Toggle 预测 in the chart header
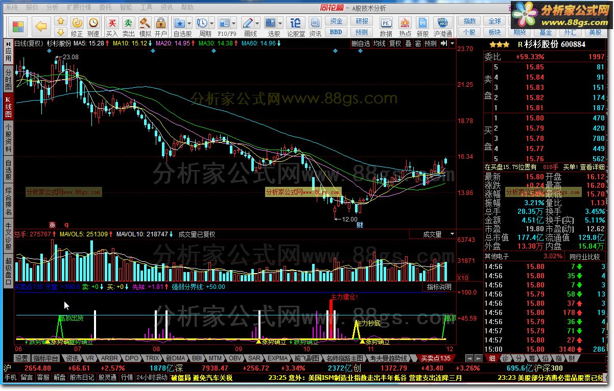The width and height of the screenshot is (614, 391). pyautogui.click(x=431, y=43)
